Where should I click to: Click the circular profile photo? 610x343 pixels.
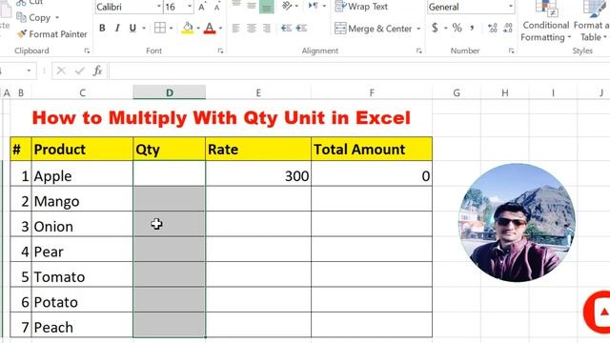(x=517, y=222)
